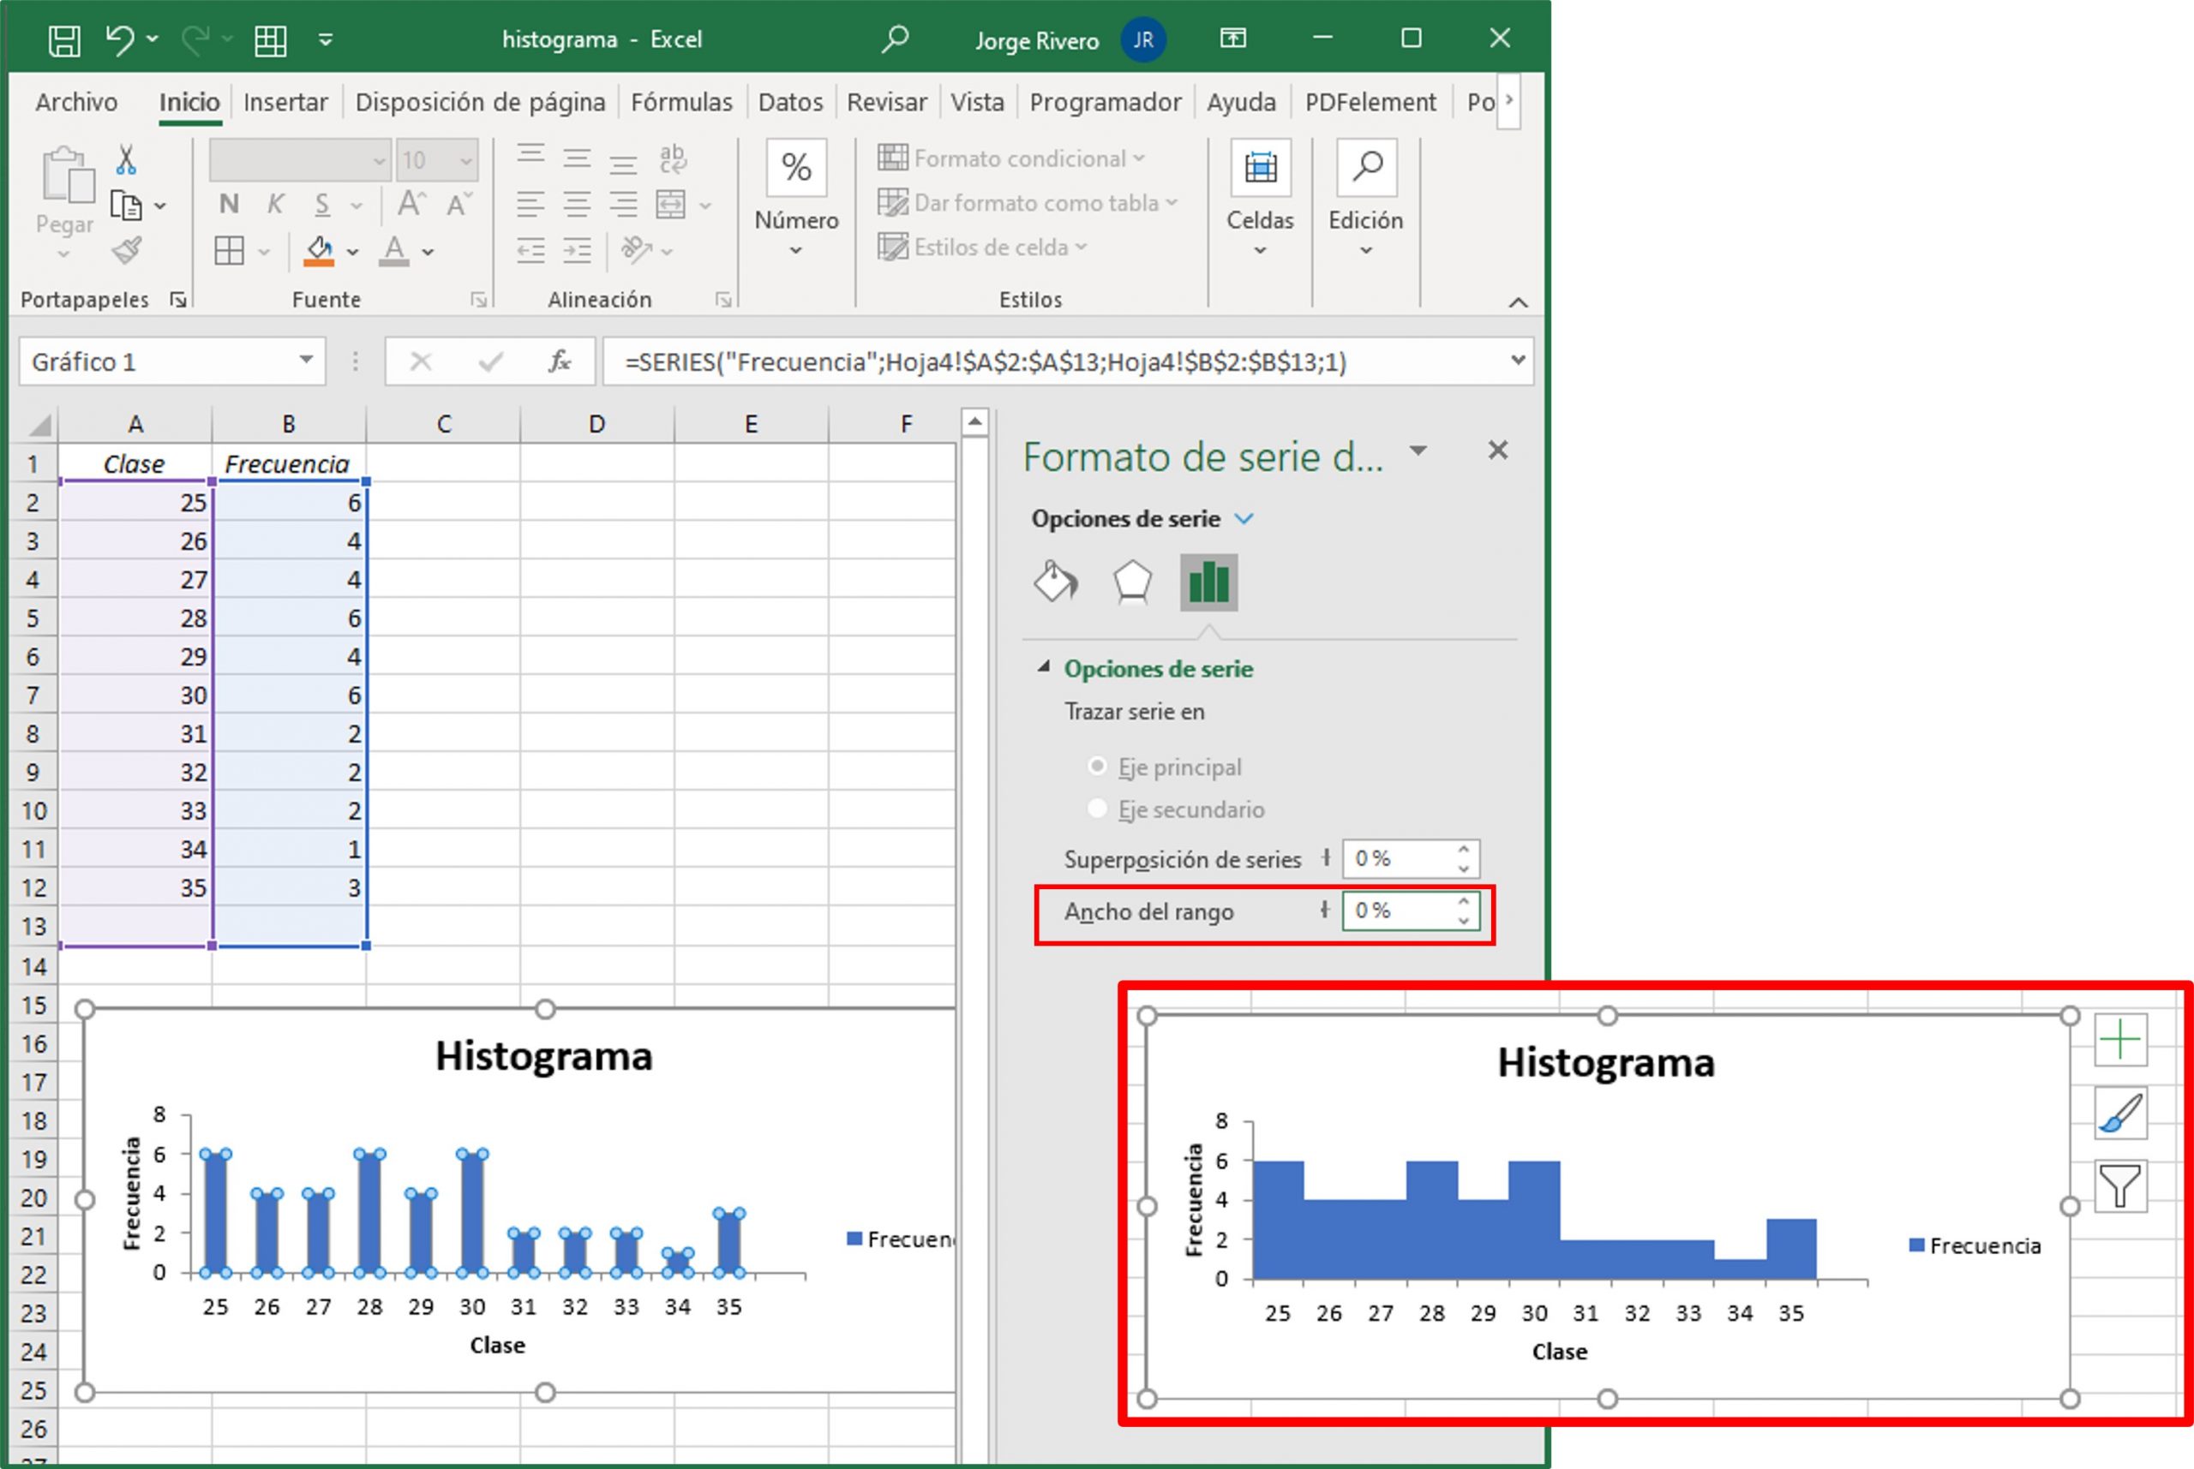The height and width of the screenshot is (1469, 2194).
Task: Open chart filters with the funnel icon
Action: point(2120,1185)
